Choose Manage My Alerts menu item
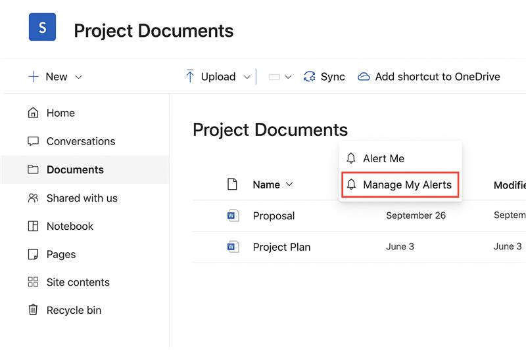 click(407, 185)
